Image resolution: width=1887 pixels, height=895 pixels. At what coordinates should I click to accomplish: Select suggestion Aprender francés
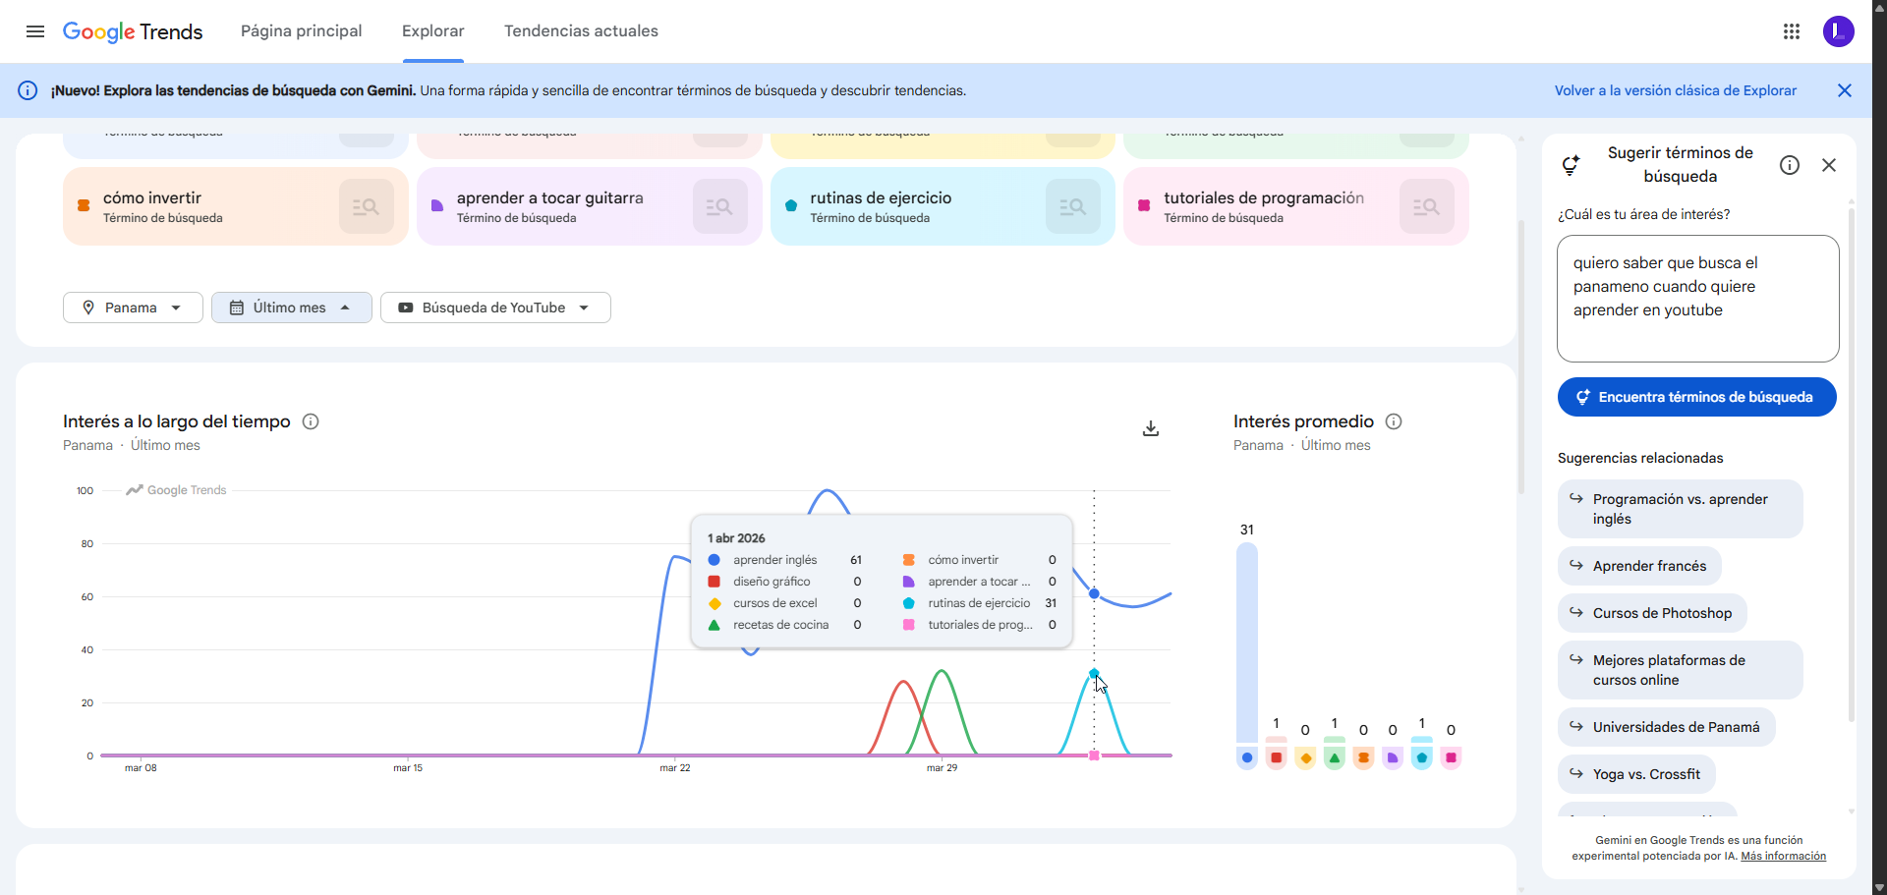1639,566
